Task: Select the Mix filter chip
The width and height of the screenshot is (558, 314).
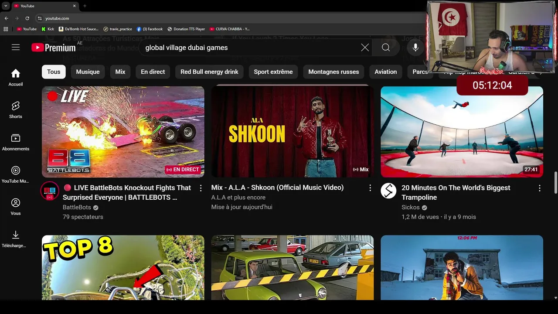Action: 120,72
